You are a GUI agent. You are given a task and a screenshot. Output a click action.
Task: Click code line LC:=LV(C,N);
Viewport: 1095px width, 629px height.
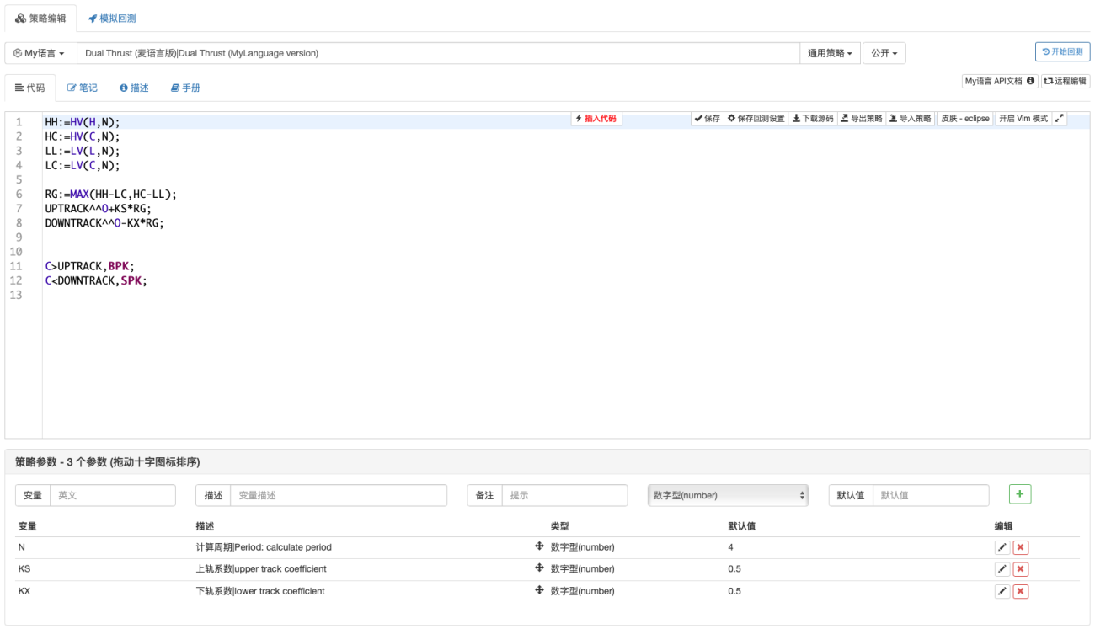click(83, 165)
